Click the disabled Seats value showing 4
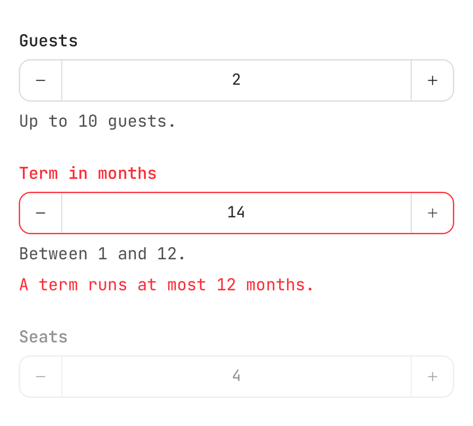 coord(236,377)
